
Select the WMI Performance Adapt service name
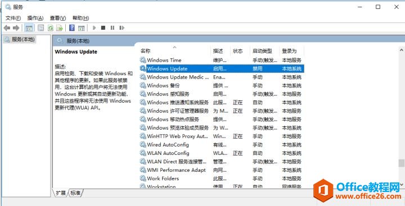177,170
